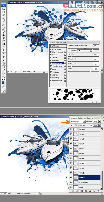Viewport: 104px width, 202px height.
Task: Click the foreground color swatch
Action: click(x=3, y=83)
